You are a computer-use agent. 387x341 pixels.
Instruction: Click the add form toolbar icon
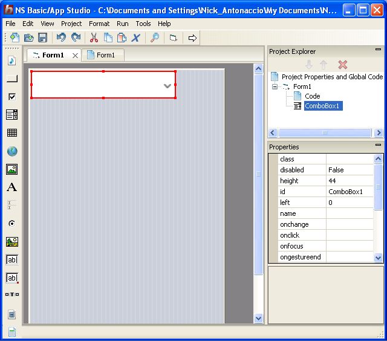(174, 37)
